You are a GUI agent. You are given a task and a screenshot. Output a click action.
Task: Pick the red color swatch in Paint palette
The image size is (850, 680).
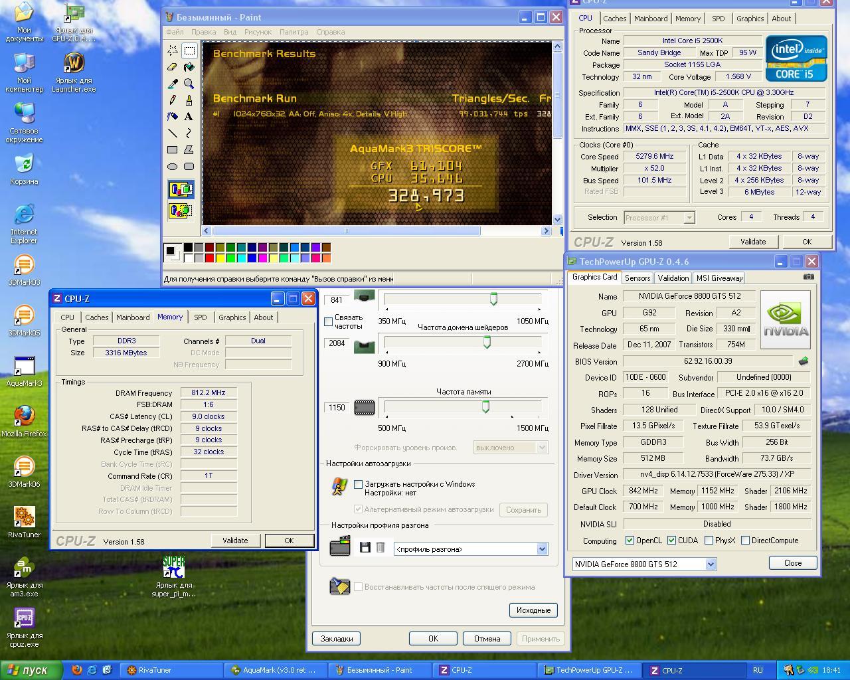click(x=209, y=258)
